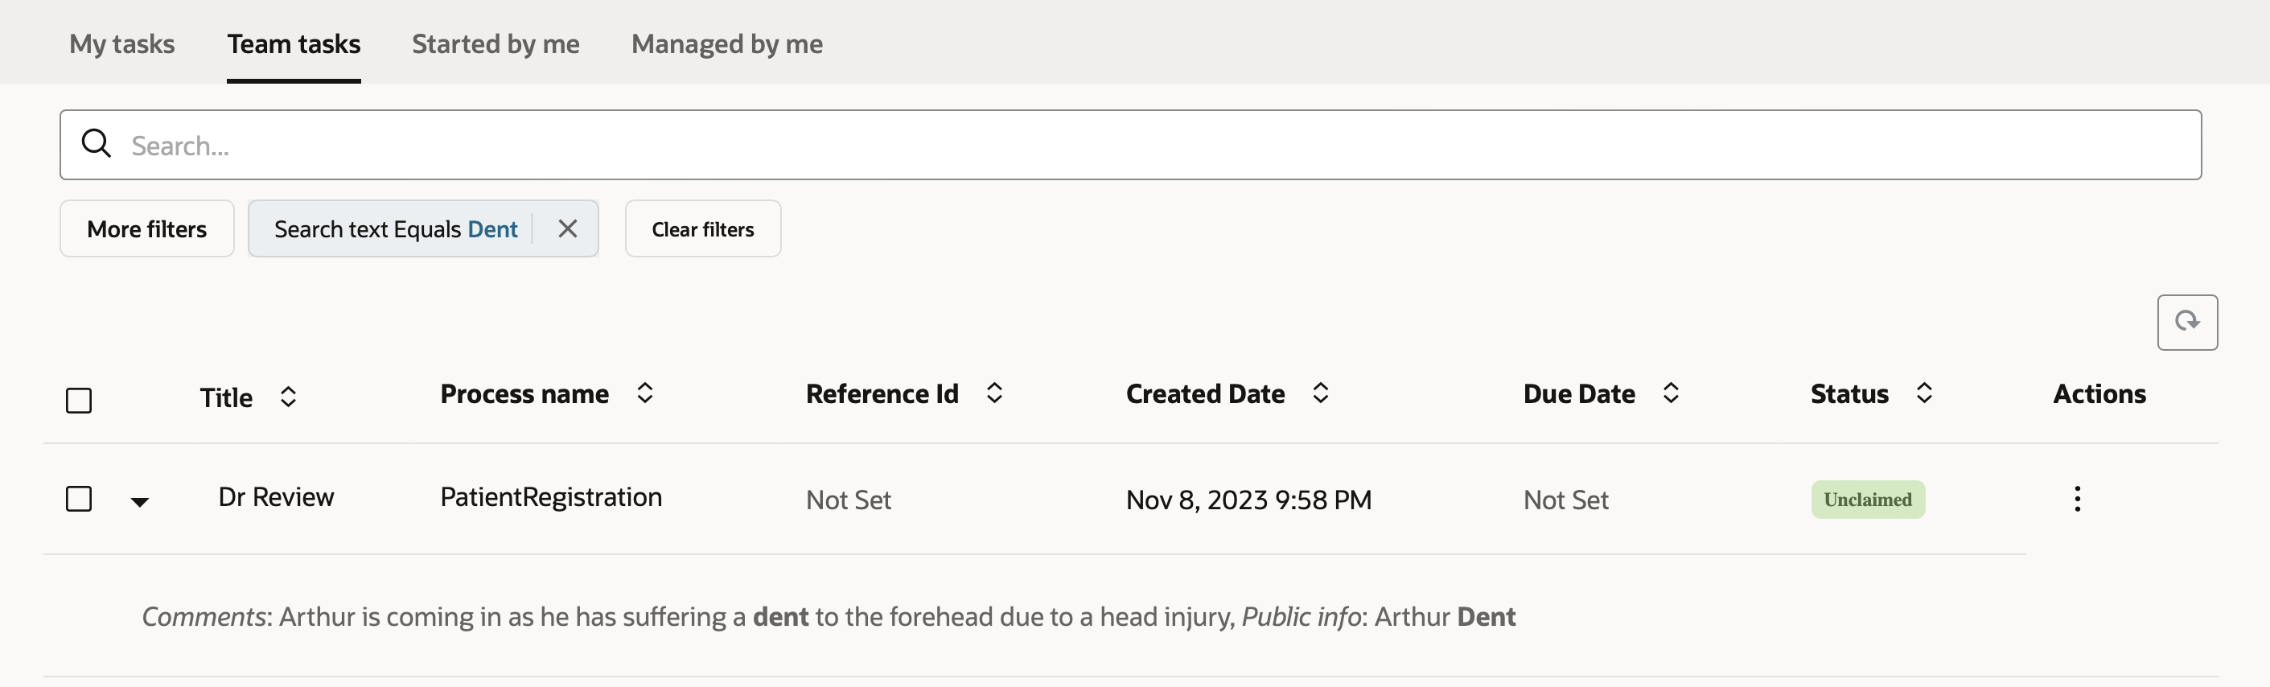Focus the Search text field

coord(1145,146)
